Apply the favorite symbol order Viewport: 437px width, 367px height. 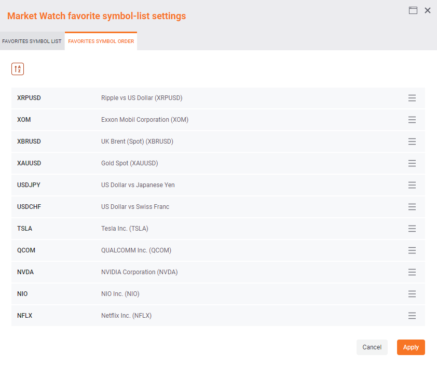coord(411,347)
